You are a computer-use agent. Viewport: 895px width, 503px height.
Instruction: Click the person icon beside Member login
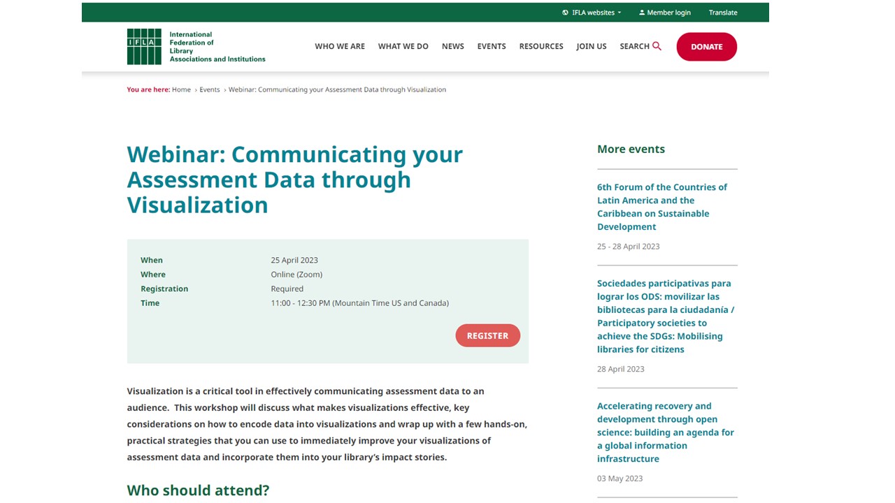[641, 13]
